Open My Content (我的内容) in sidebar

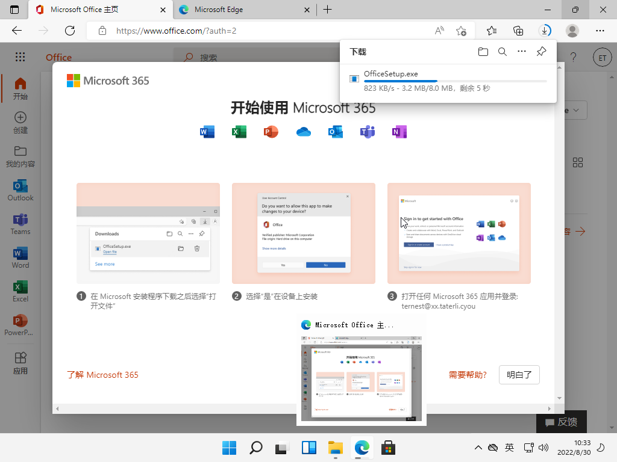coord(20,156)
